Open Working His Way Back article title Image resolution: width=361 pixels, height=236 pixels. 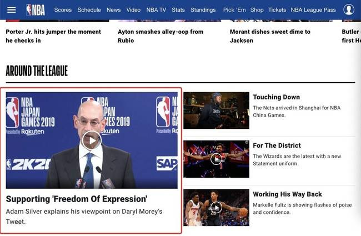[287, 194]
